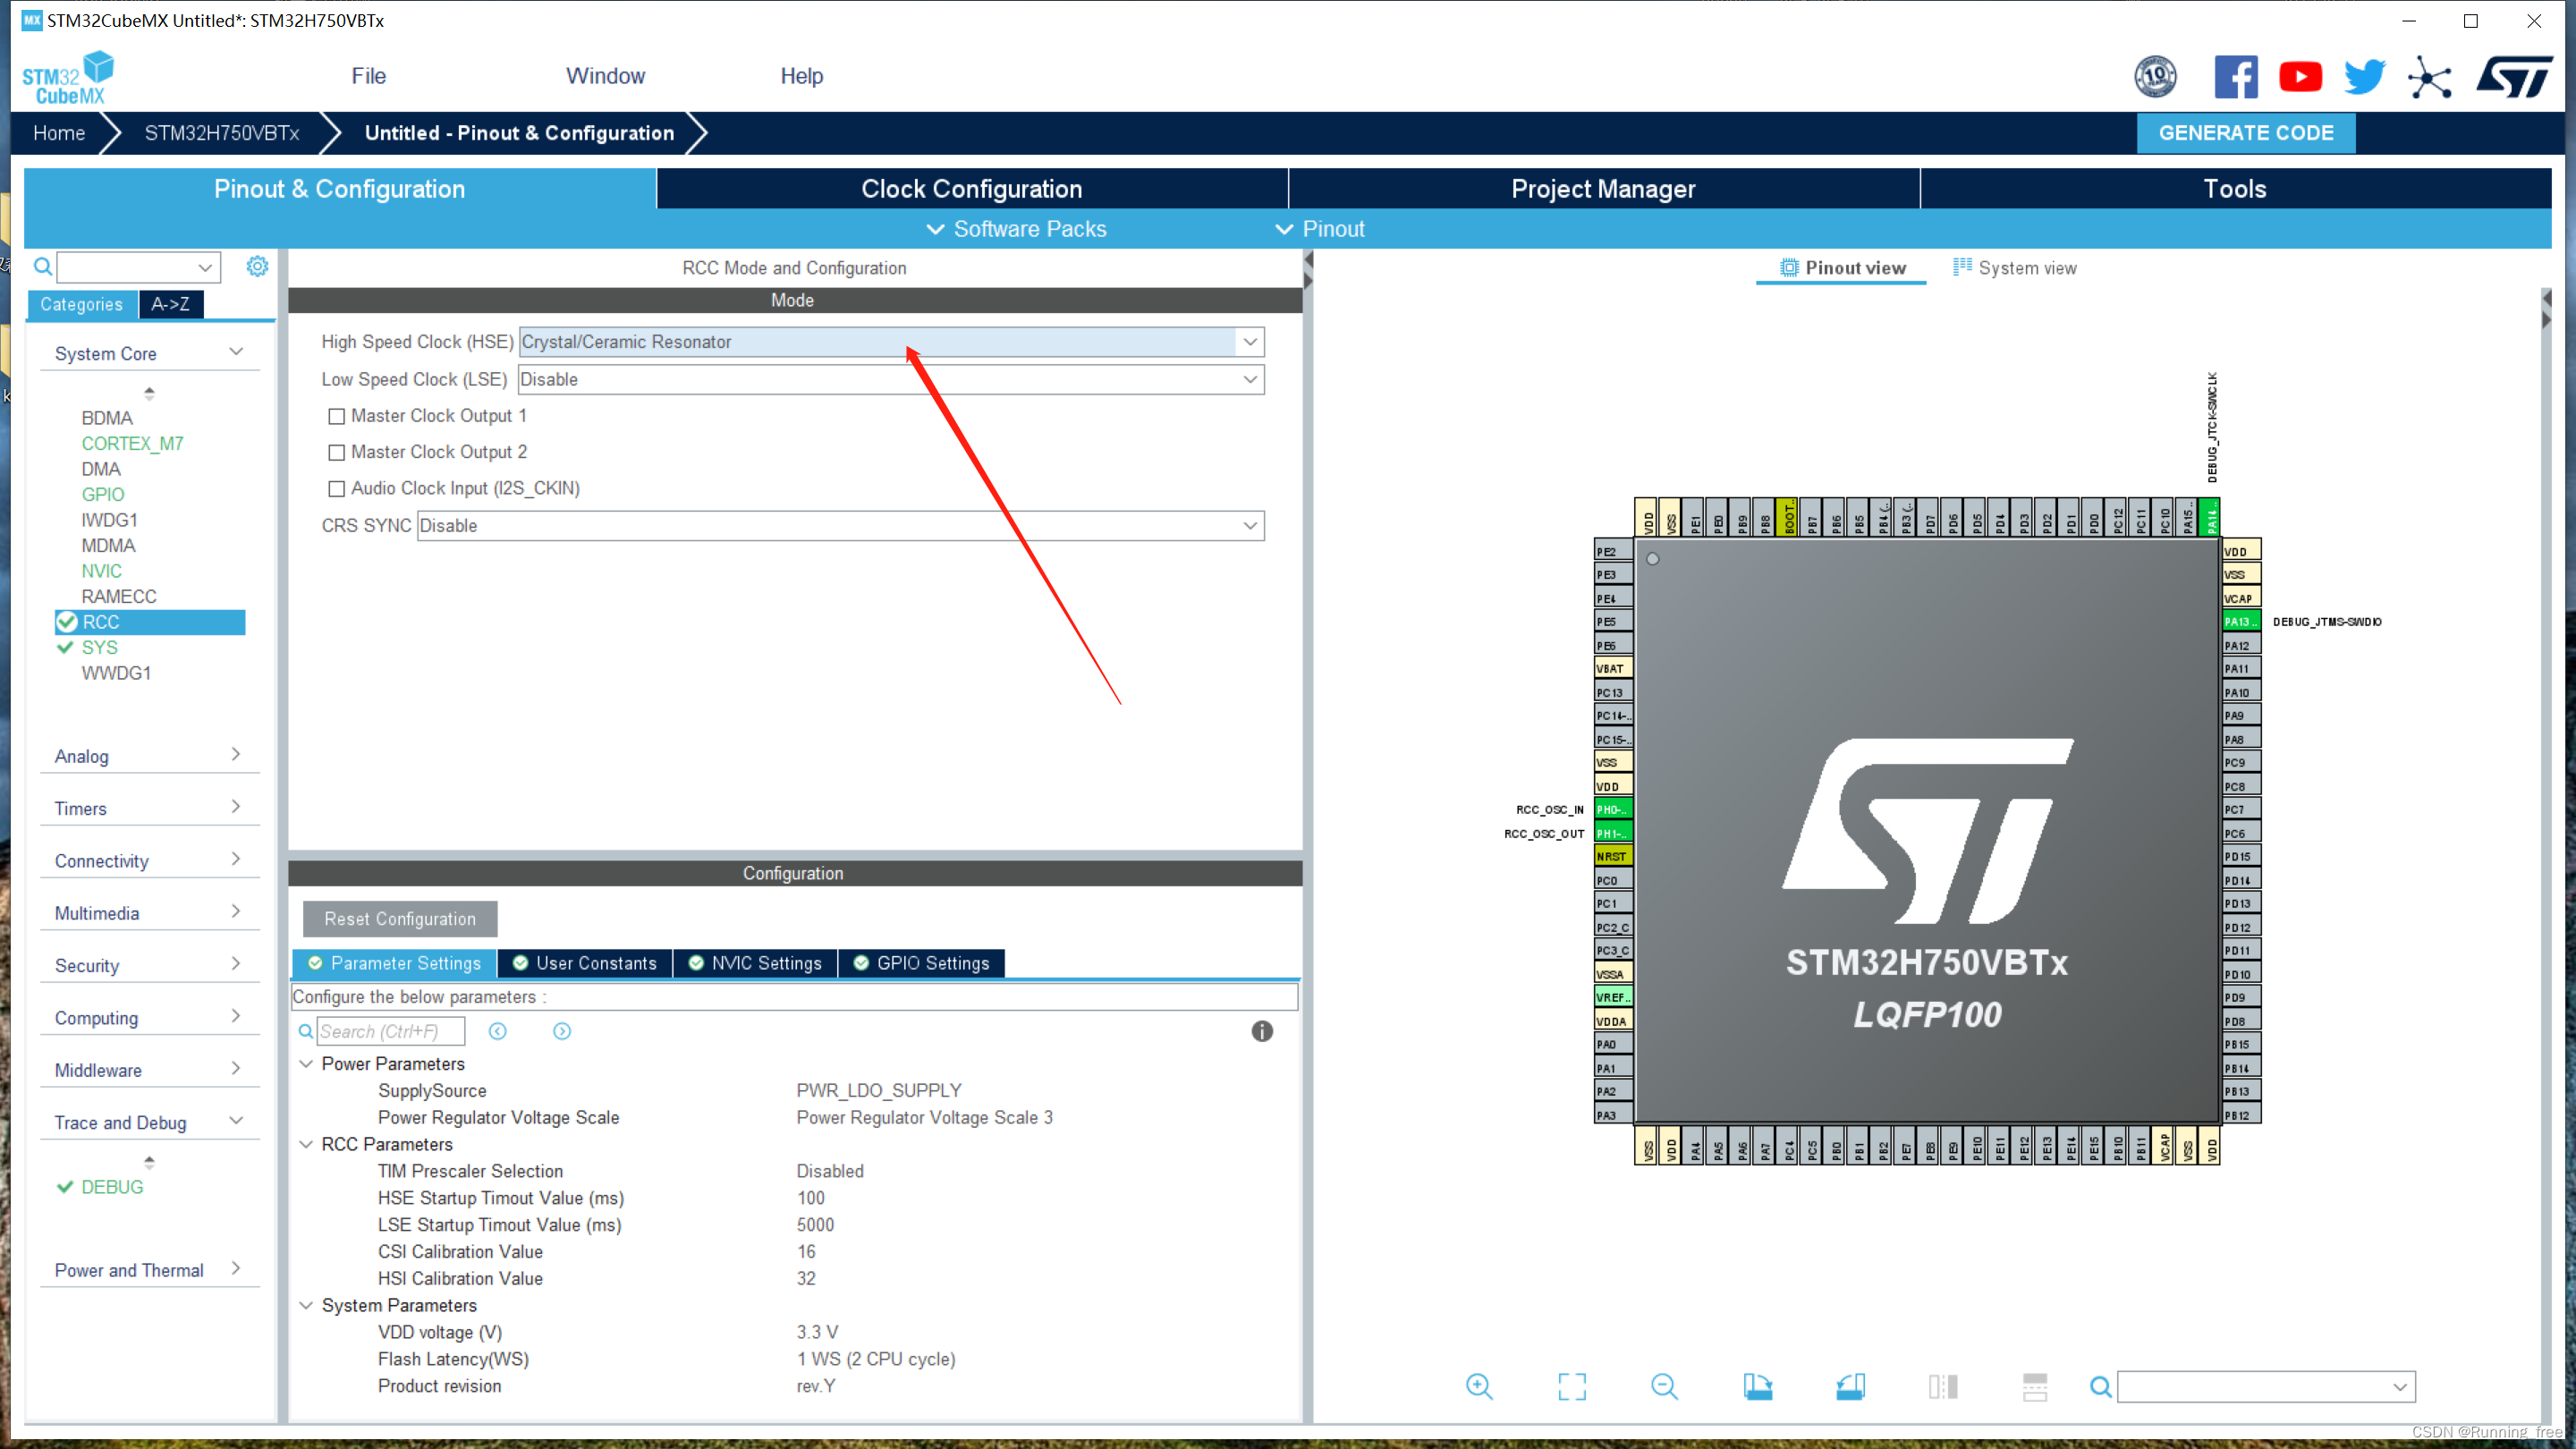Click the GENERATE CODE button

tap(2245, 132)
